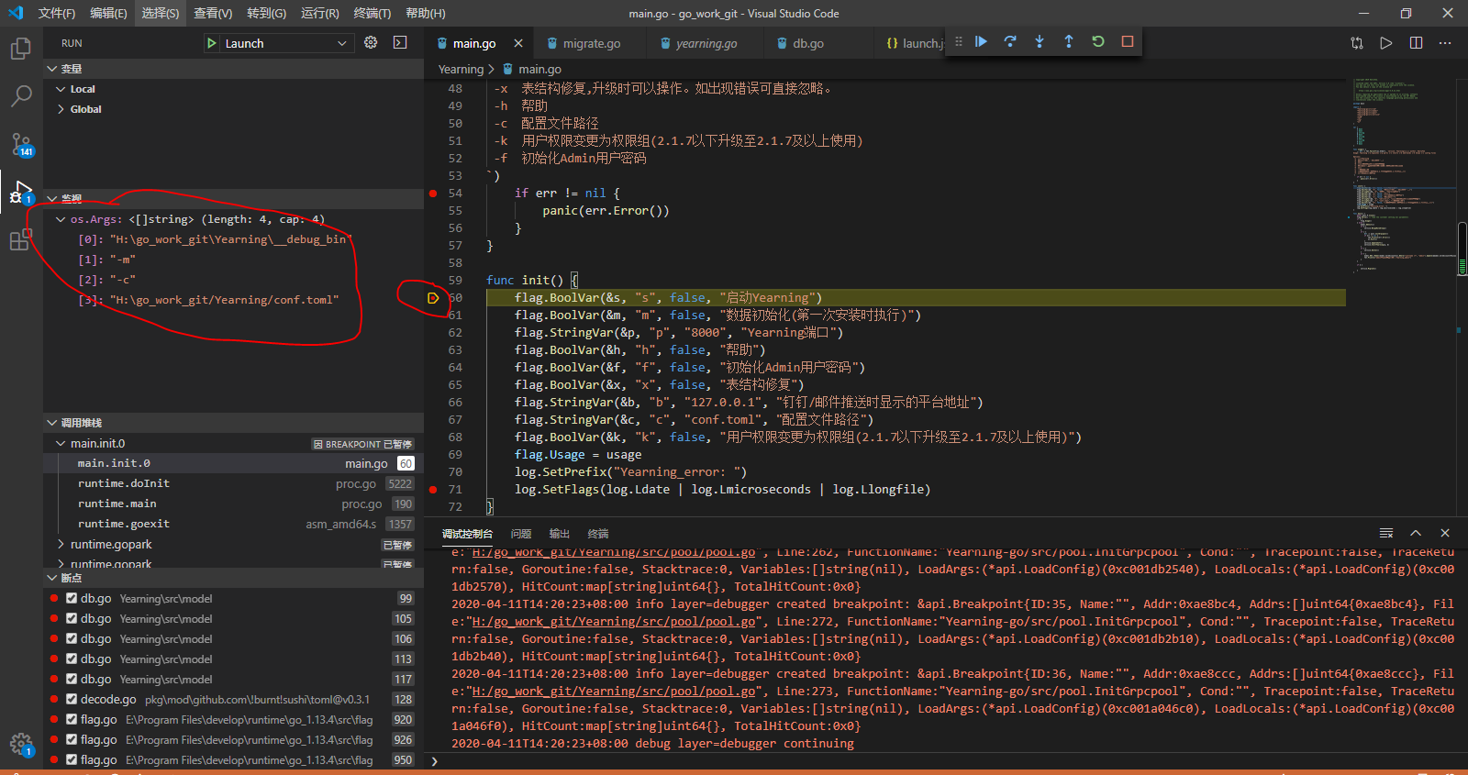Grab the debug toolbar drag handle

click(959, 41)
